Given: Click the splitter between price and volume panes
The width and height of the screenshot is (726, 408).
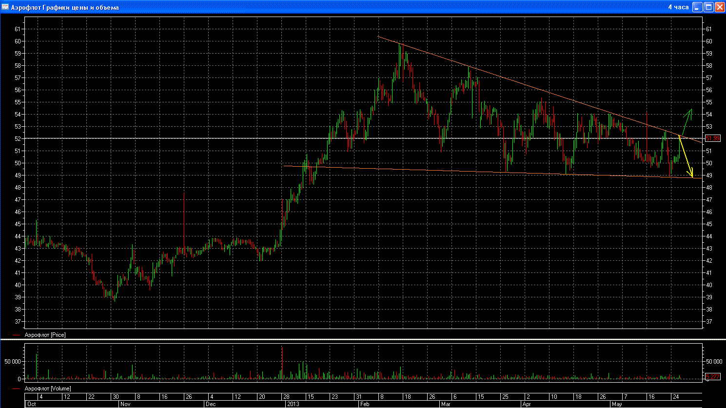Looking at the screenshot, I should tap(363, 339).
